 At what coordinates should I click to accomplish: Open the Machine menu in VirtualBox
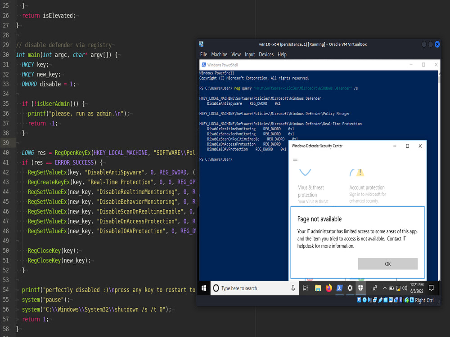click(219, 54)
